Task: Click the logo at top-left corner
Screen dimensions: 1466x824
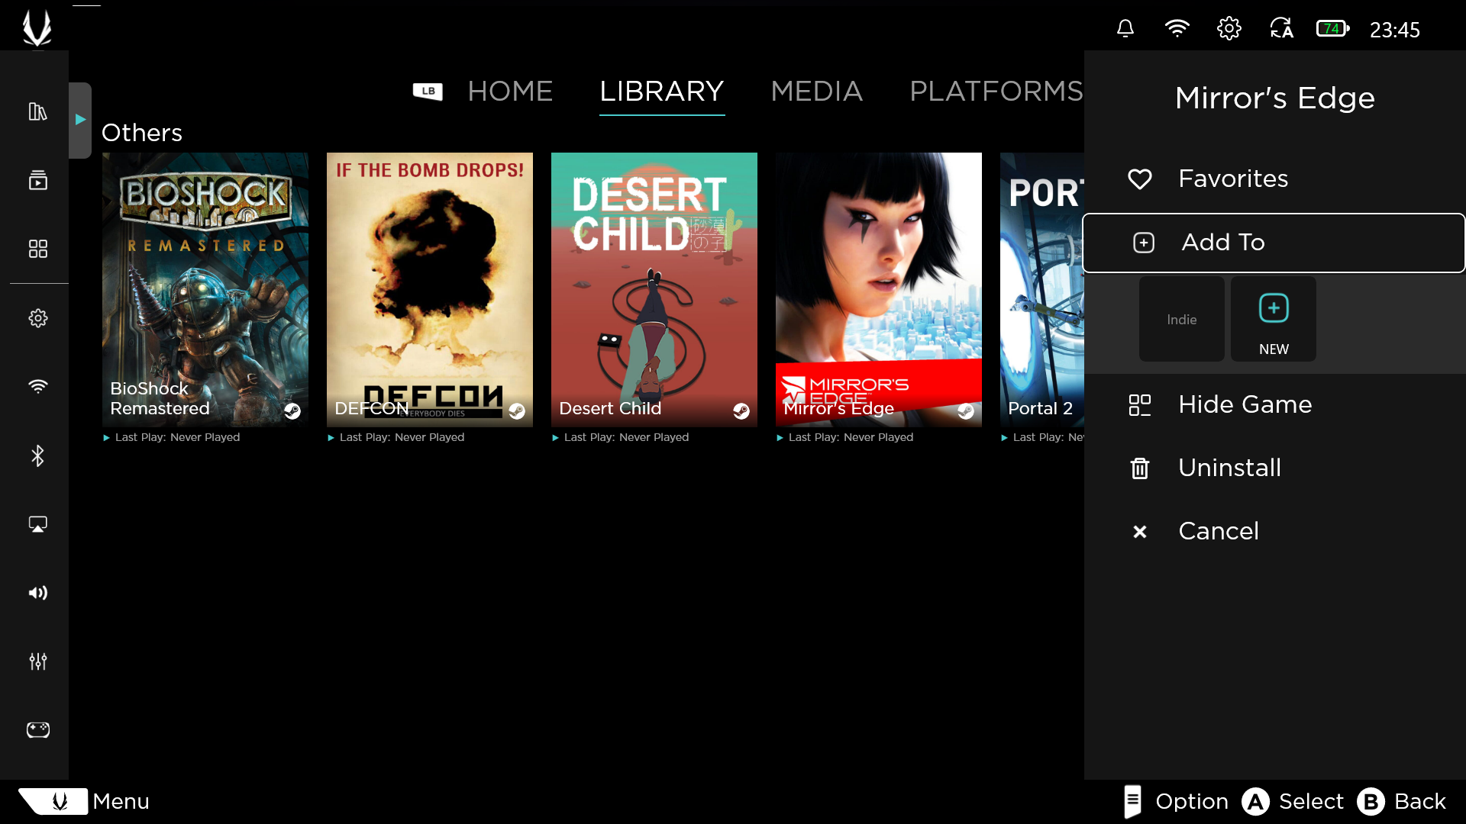Action: pyautogui.click(x=37, y=28)
